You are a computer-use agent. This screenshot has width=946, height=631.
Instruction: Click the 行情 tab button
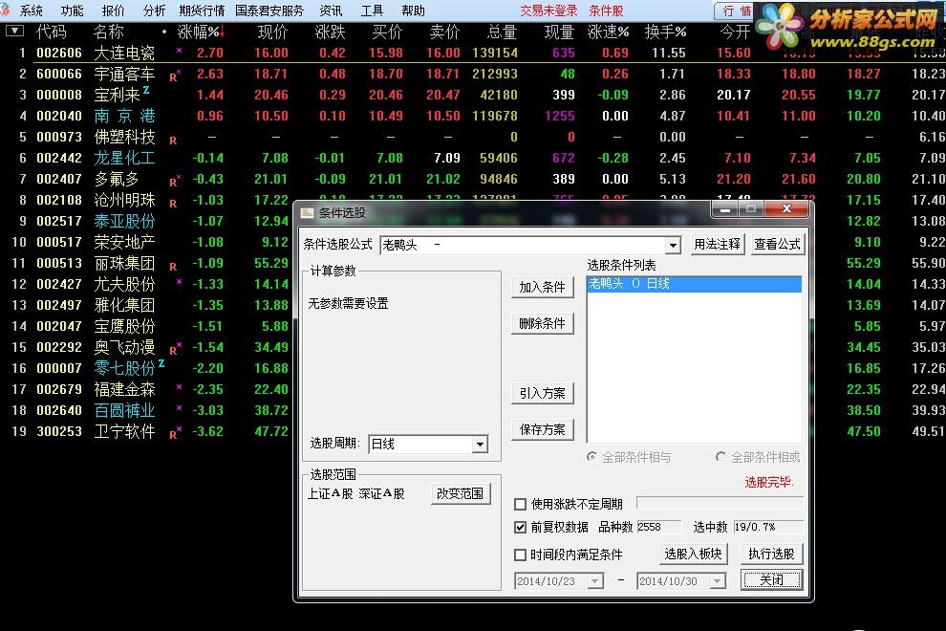pyautogui.click(x=736, y=11)
